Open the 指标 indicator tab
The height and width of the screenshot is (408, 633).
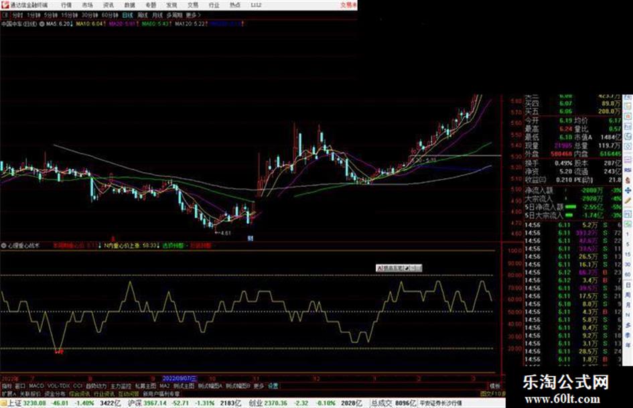coord(7,386)
